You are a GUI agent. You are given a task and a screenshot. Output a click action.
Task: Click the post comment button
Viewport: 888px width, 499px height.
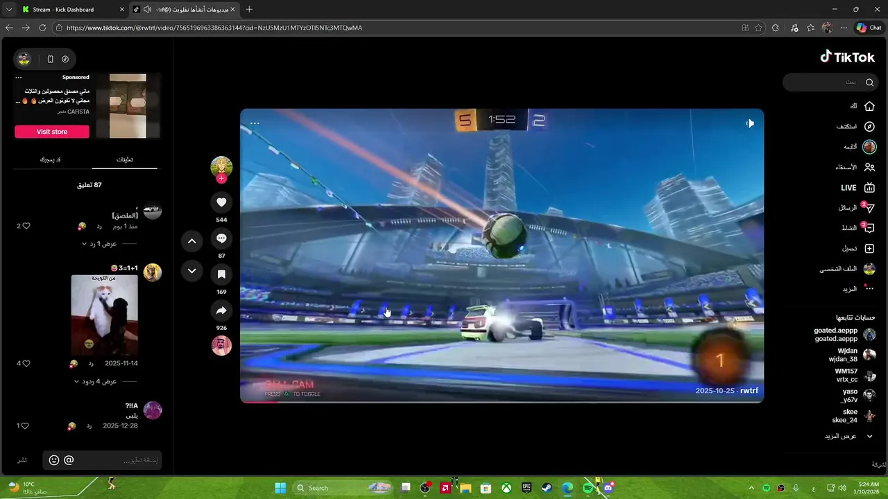pos(22,460)
